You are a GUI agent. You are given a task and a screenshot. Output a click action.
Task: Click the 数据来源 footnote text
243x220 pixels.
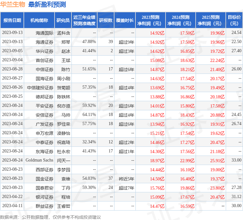coord(50,217)
